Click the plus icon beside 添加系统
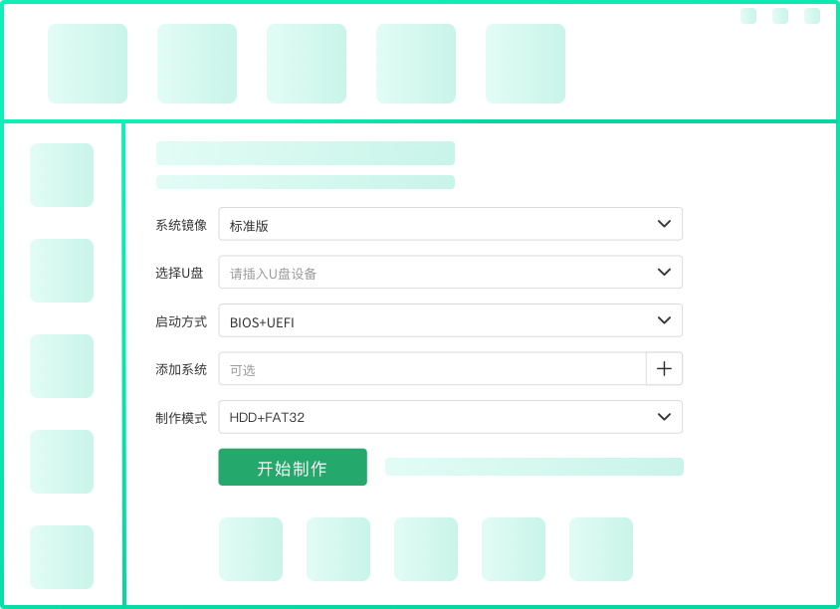Screen dimensions: 840x609 tap(664, 368)
